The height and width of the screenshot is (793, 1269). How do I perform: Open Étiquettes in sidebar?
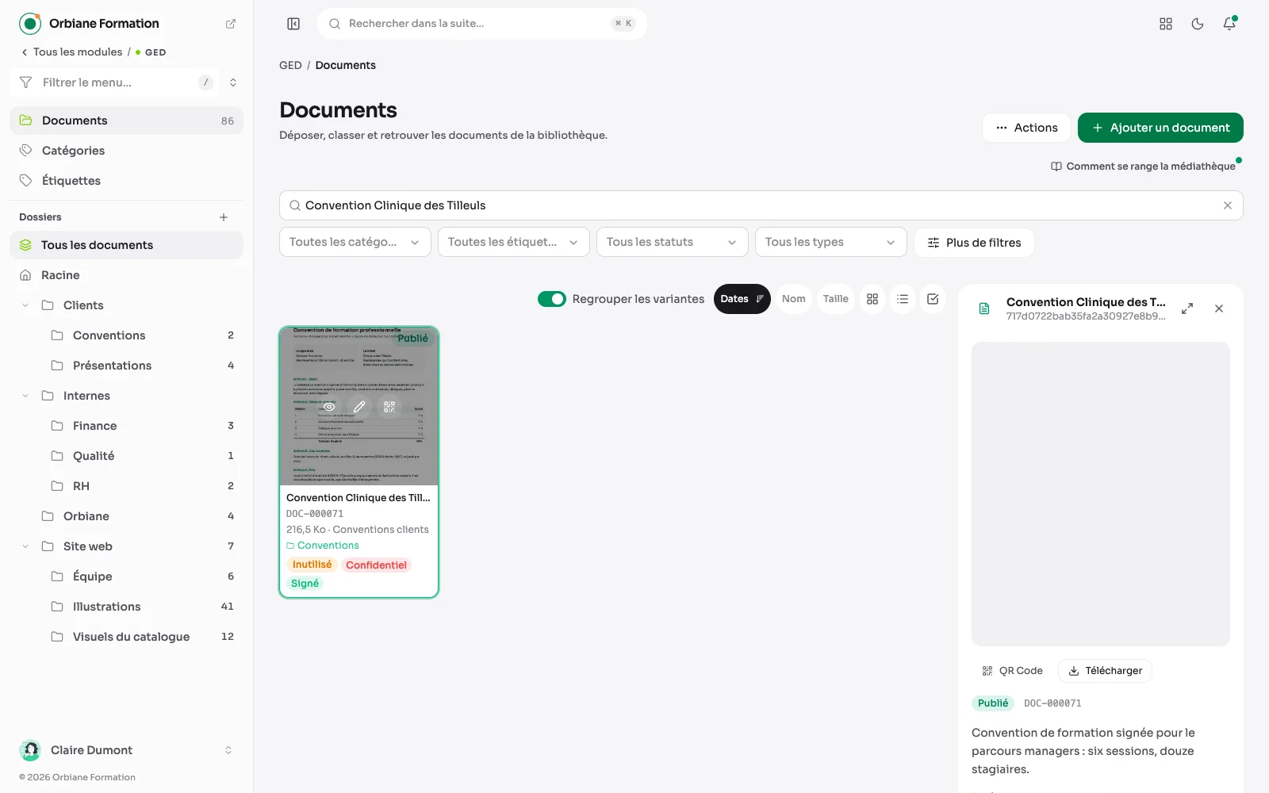(x=127, y=181)
